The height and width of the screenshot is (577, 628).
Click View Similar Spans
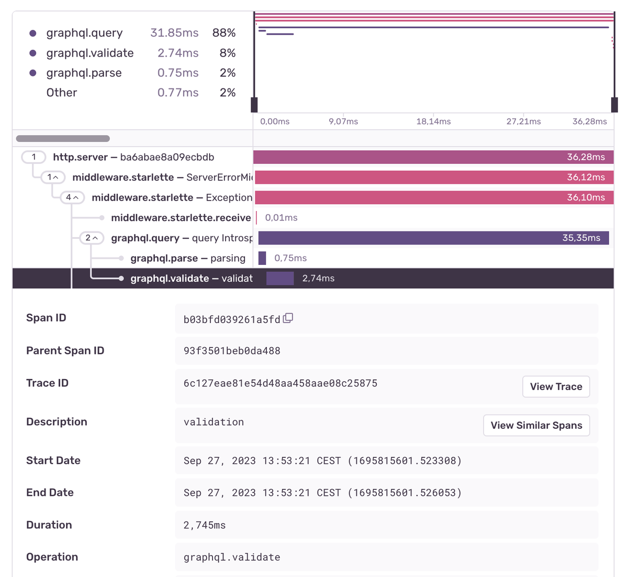[x=536, y=425]
